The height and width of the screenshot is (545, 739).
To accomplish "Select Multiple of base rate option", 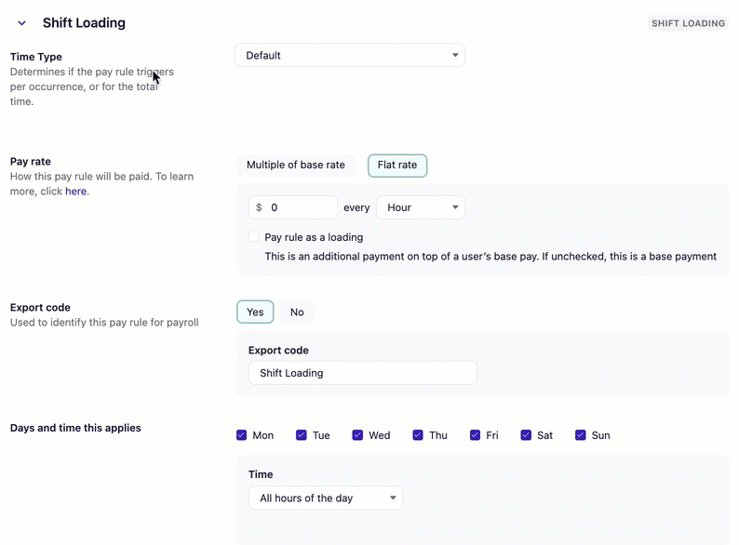I will [x=295, y=166].
